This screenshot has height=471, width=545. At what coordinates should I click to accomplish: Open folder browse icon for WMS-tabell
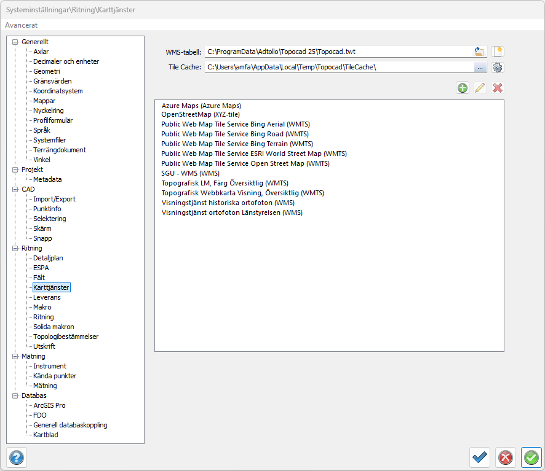tap(480, 52)
